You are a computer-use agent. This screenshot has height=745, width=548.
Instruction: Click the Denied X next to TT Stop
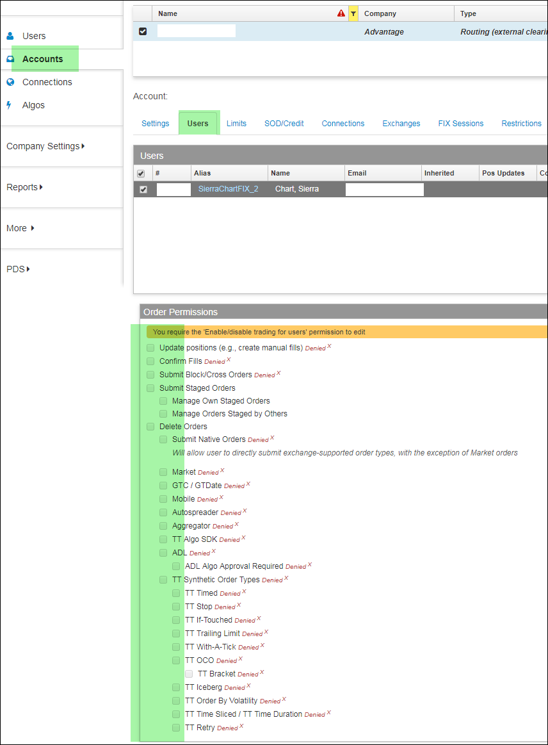coord(227,607)
